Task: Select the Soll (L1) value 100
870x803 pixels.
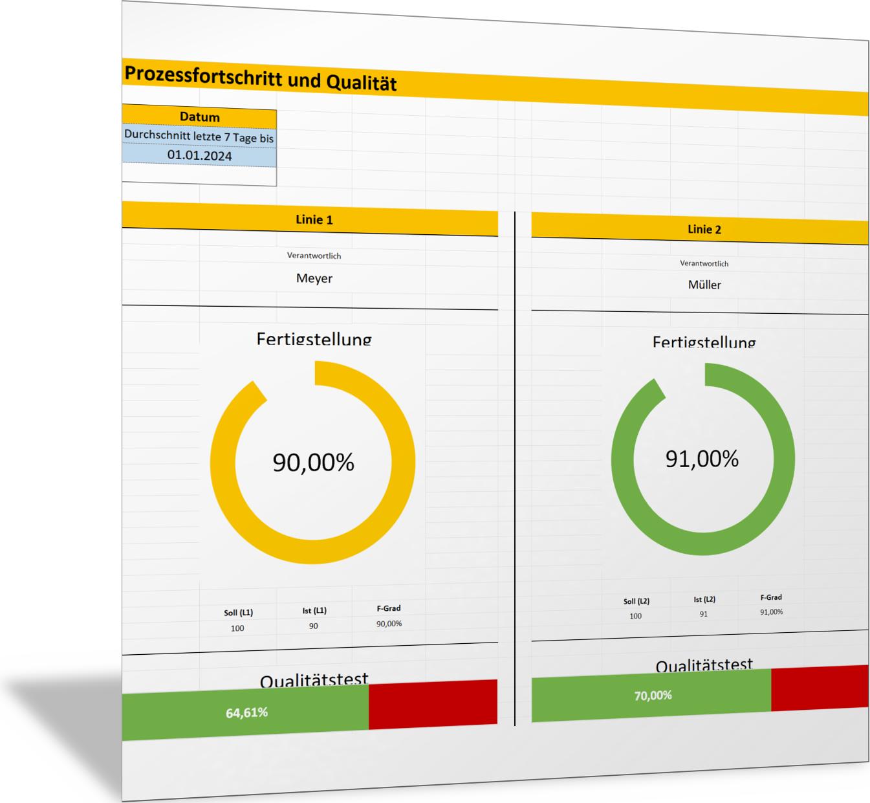Action: 237,628
